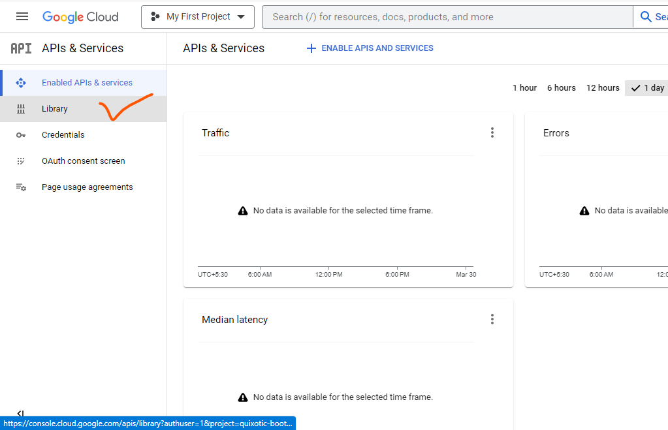Click Traffic chart UTC+5:30 label
This screenshot has width=668, height=430.
(213, 275)
